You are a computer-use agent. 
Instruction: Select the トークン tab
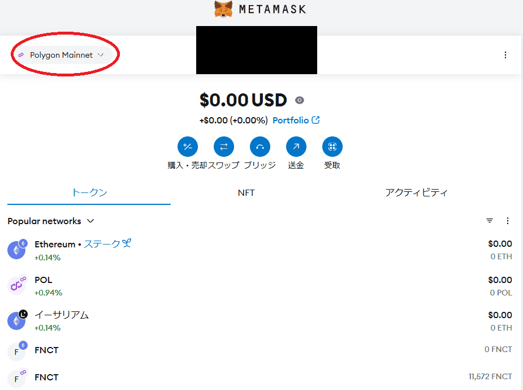tap(89, 192)
